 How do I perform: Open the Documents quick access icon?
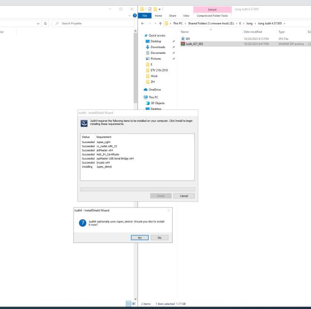(x=147, y=53)
